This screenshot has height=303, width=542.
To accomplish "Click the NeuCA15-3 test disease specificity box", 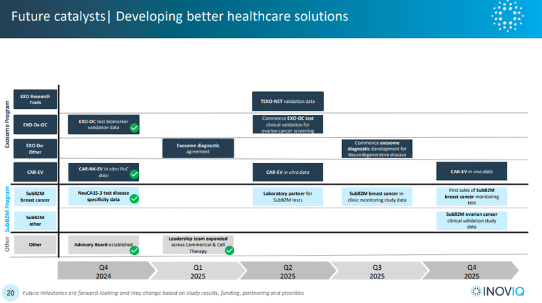I will [x=104, y=196].
